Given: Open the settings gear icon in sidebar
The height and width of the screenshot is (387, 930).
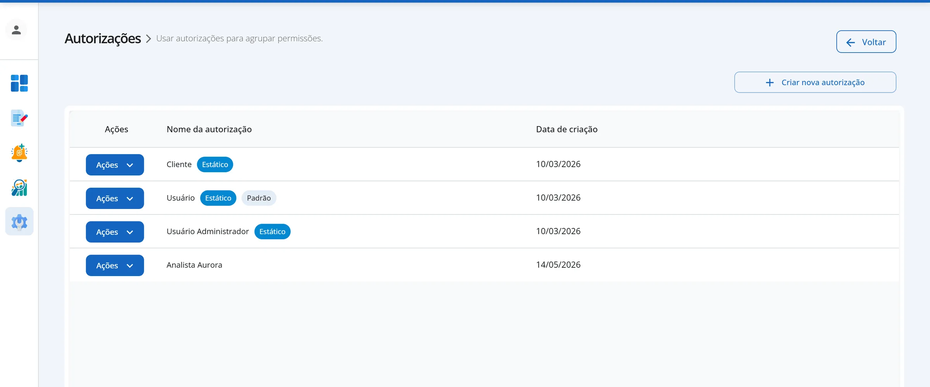Looking at the screenshot, I should (19, 222).
